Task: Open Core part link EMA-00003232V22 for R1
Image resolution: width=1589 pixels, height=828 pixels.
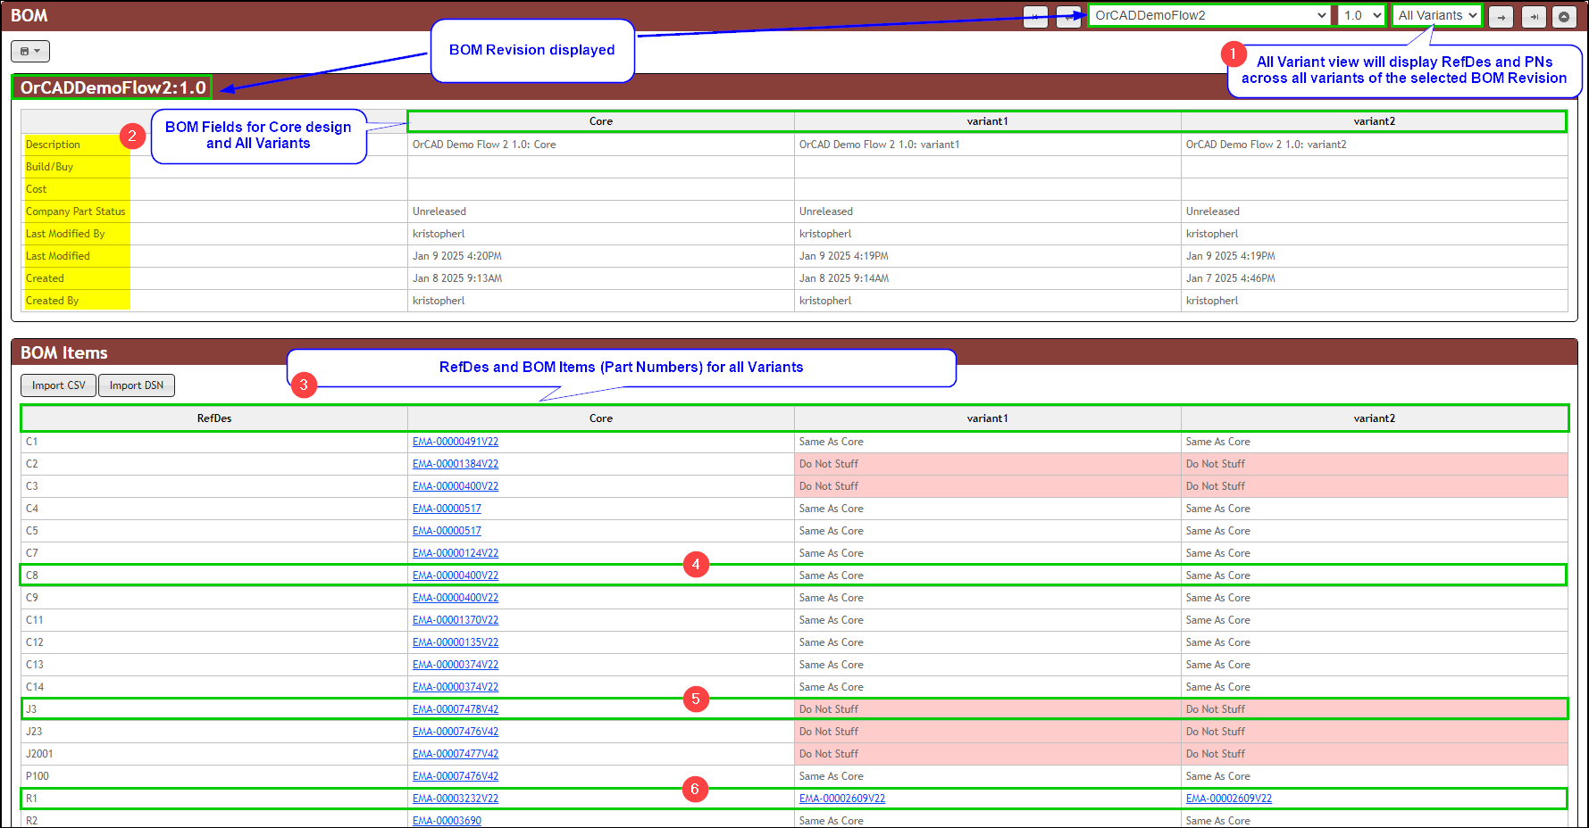Action: pos(456,799)
